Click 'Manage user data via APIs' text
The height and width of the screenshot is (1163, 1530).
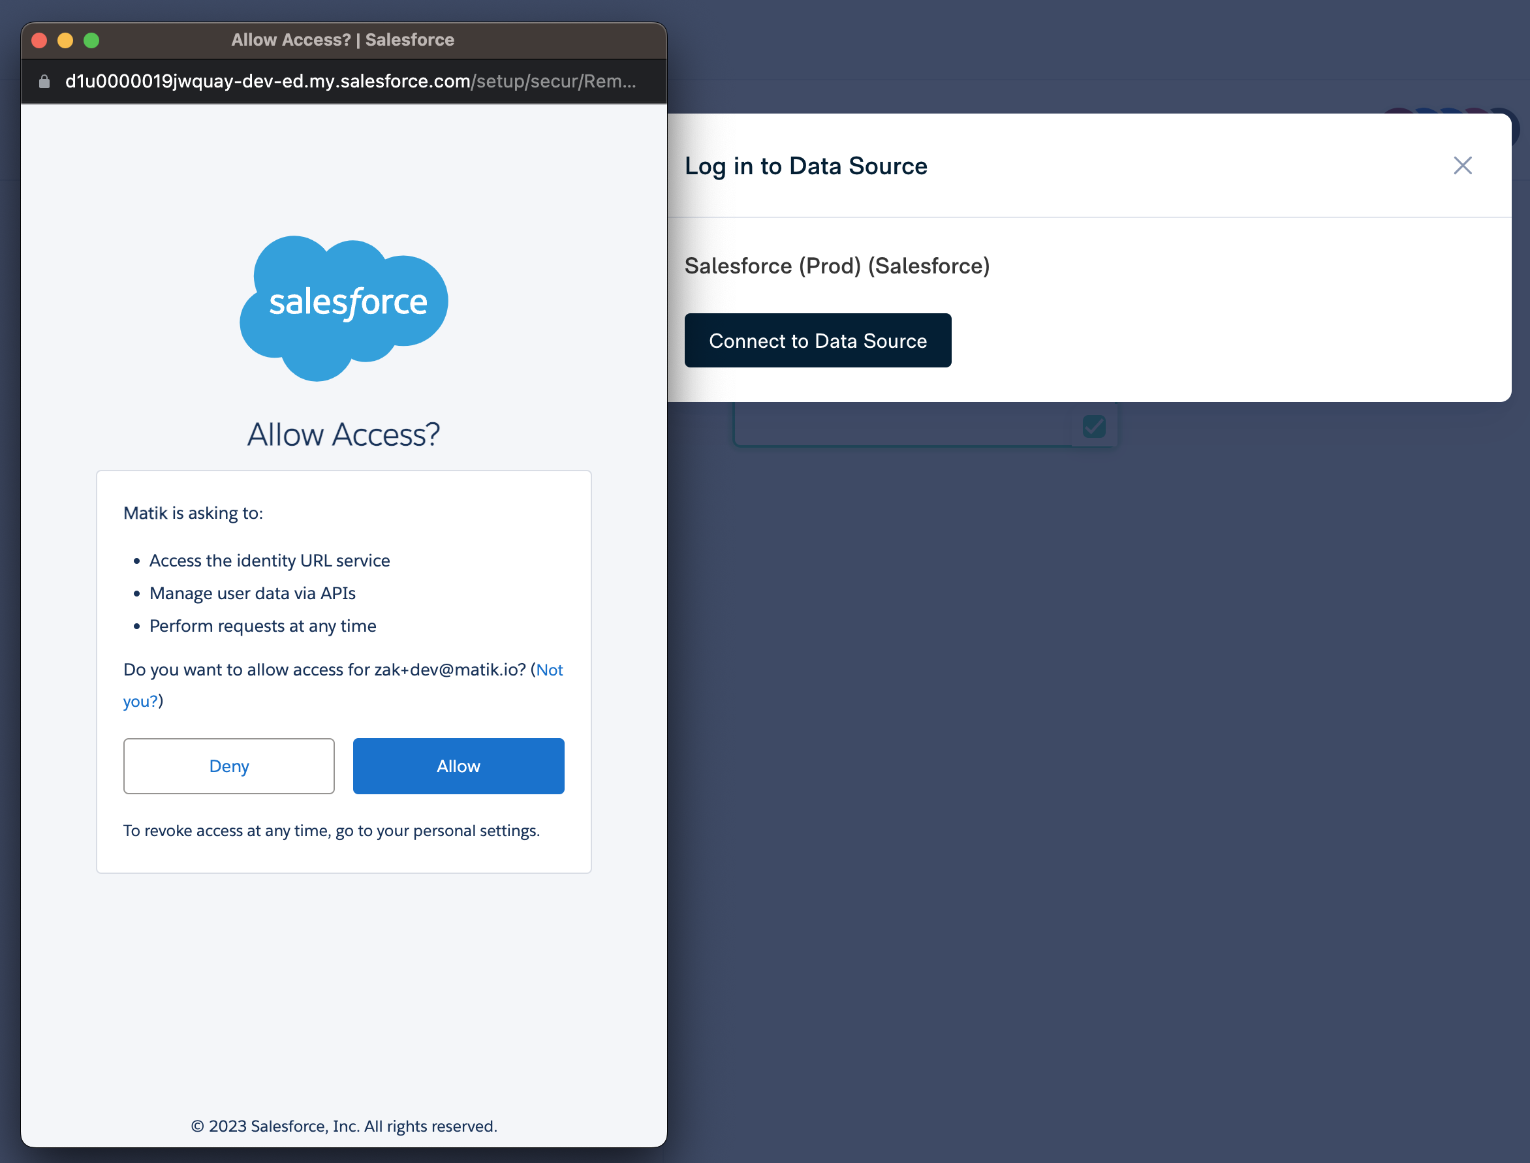[x=253, y=593]
